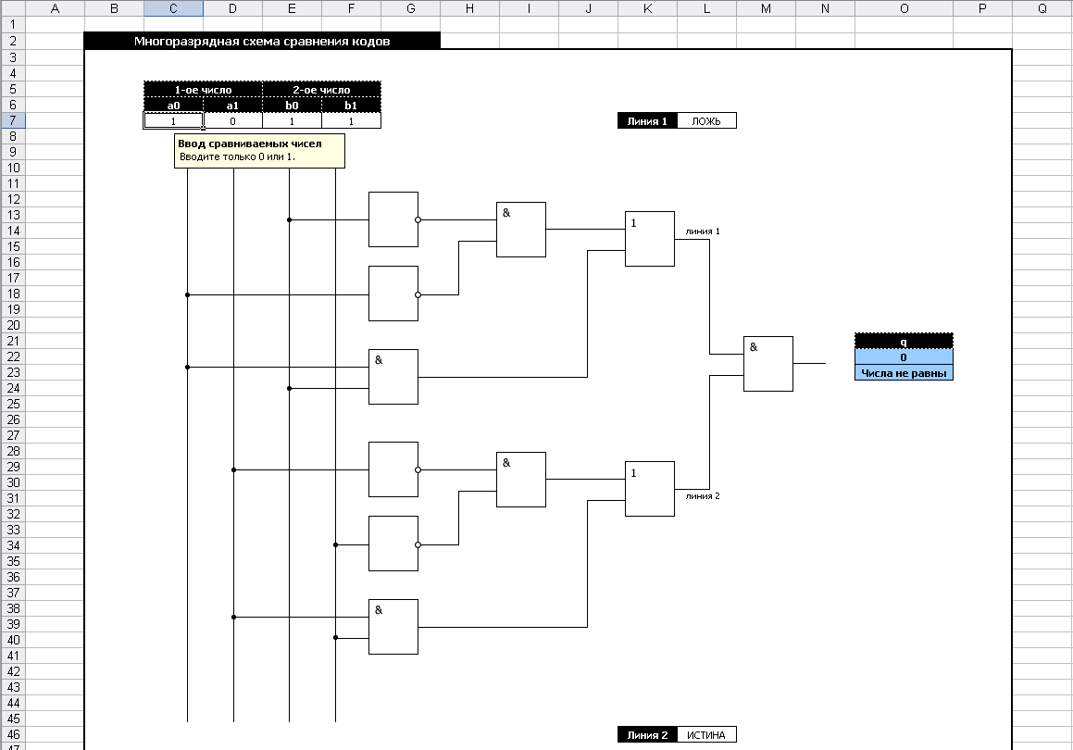1073x750 pixels.
Task: Select the final & gate before q
Action: tap(768, 364)
